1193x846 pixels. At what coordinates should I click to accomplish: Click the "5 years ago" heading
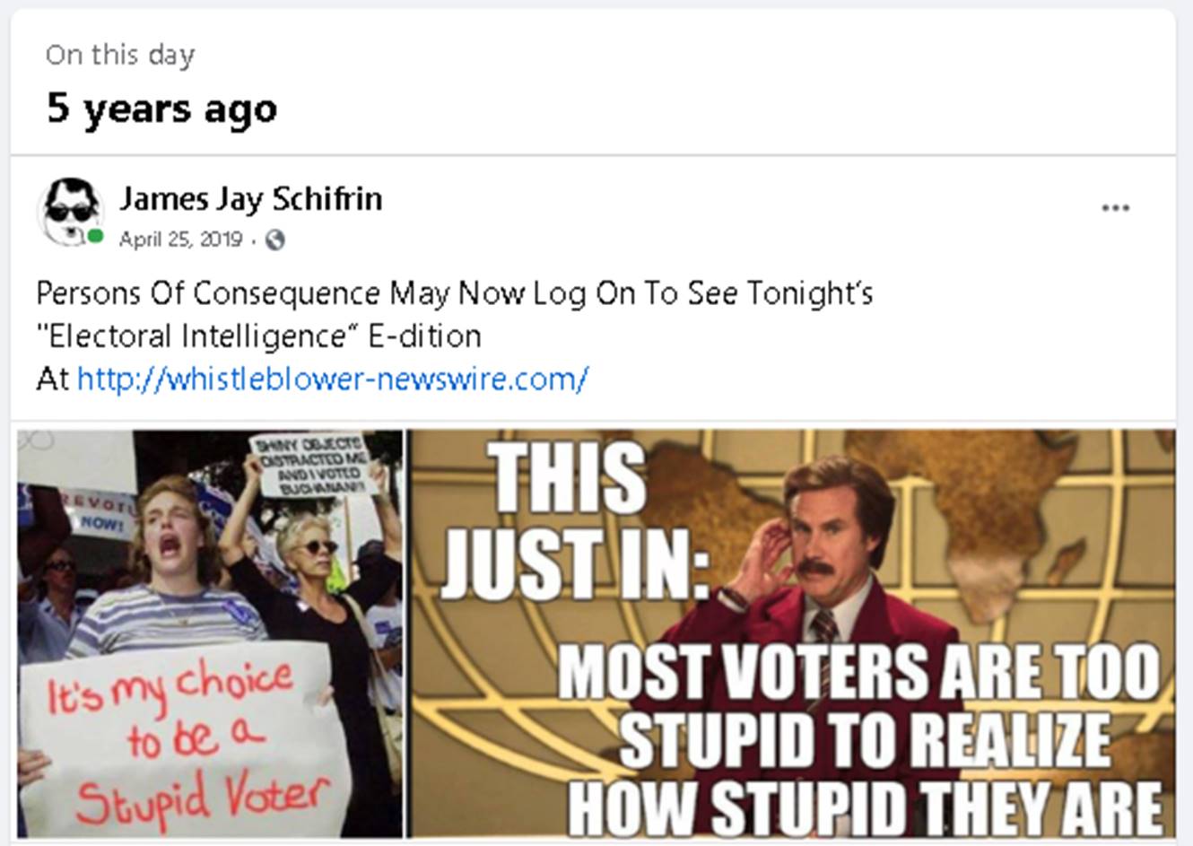point(162,108)
